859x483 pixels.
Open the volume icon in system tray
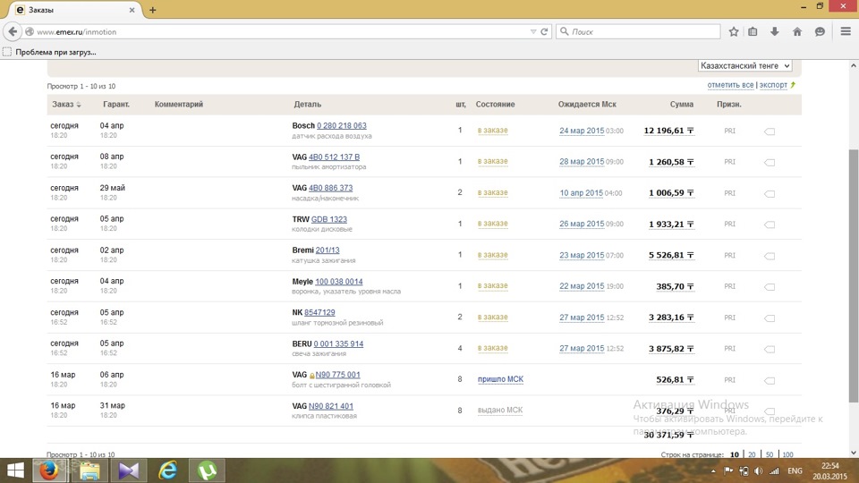pyautogui.click(x=759, y=471)
